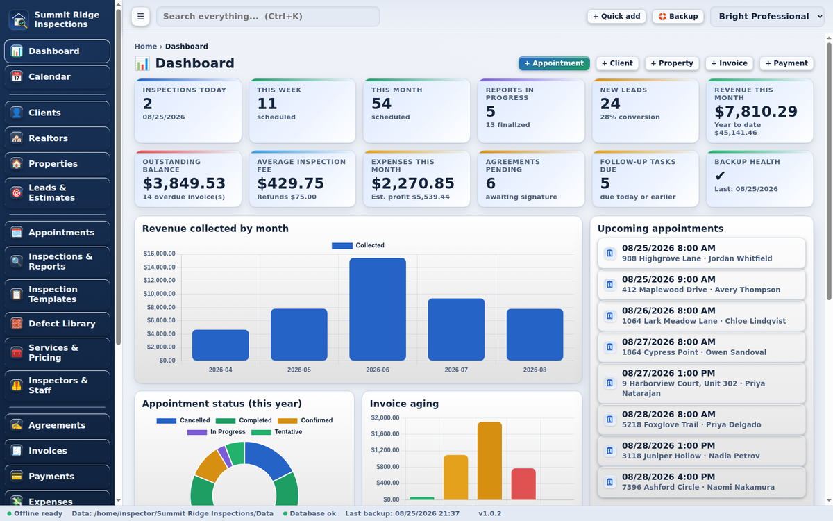833x521 pixels.
Task: Toggle the hamburger menu button
Action: [x=140, y=17]
